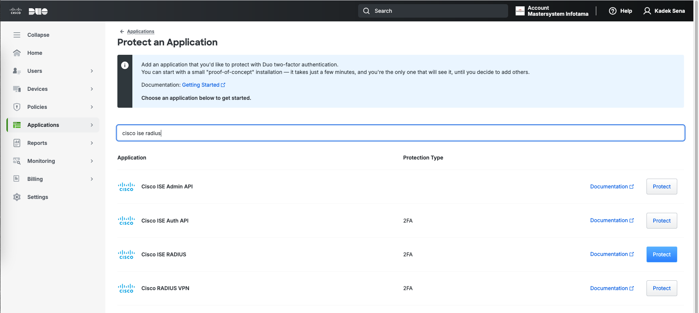Click the Cisco Duo logo
The image size is (699, 313).
[x=29, y=11]
